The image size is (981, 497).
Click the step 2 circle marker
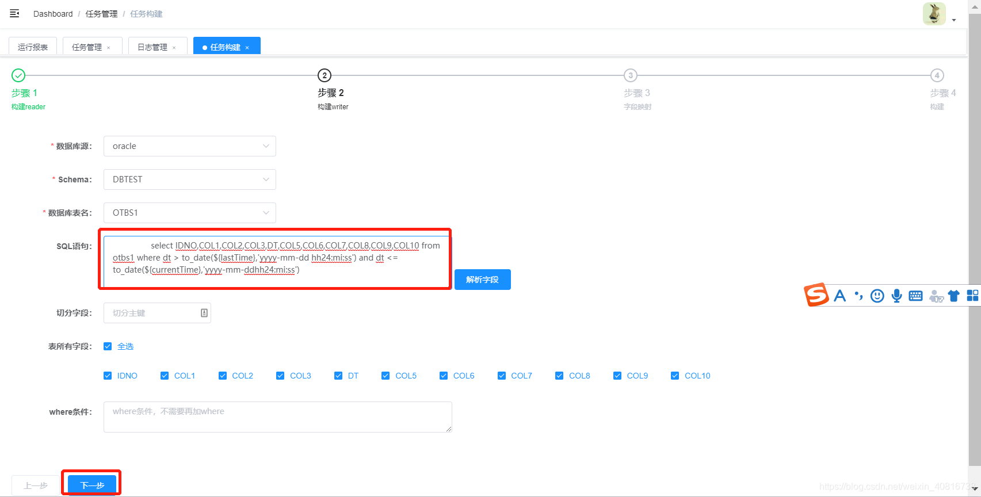(325, 75)
